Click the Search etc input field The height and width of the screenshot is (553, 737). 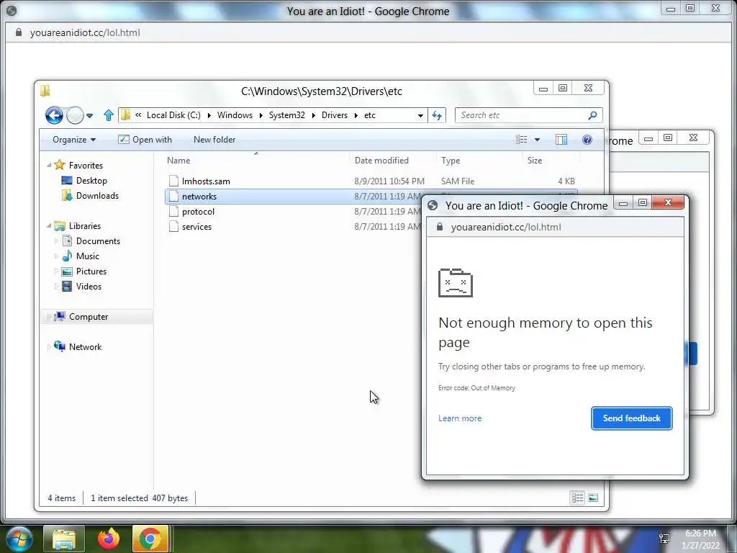(523, 115)
